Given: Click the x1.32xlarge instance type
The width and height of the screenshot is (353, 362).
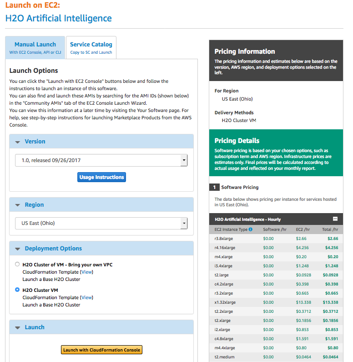Looking at the screenshot, I should [225, 302].
